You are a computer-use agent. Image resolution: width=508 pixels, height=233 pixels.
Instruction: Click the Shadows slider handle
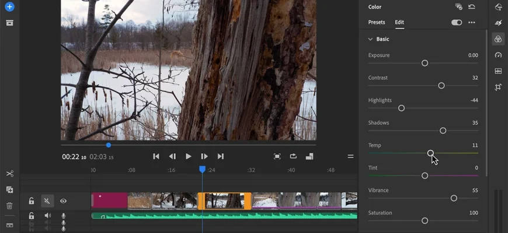443,130
